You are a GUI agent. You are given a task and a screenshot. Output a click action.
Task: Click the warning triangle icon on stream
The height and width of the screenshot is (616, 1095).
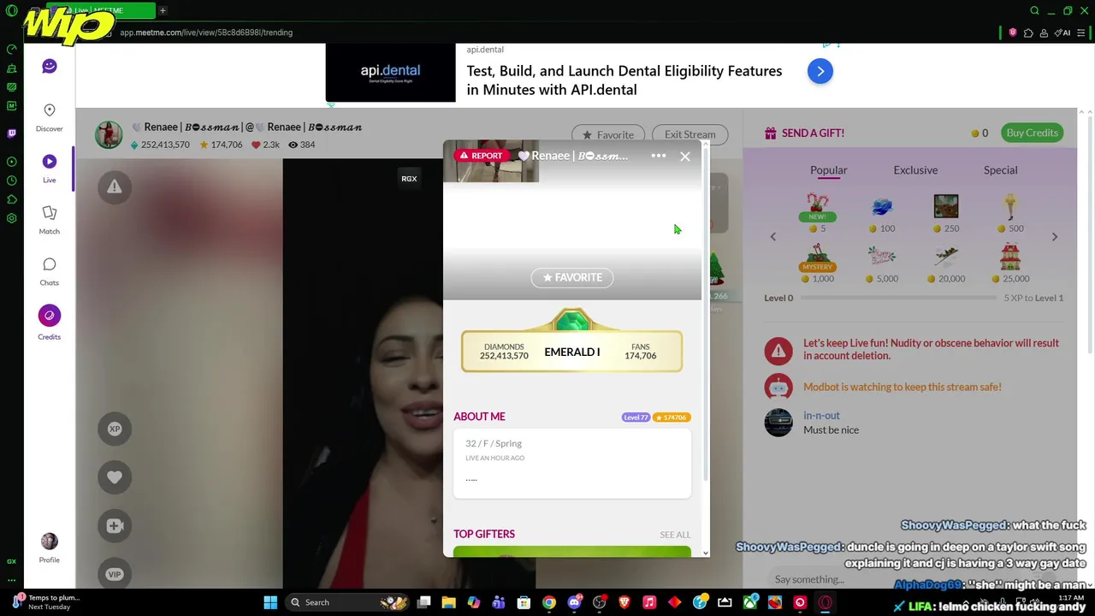[115, 187]
